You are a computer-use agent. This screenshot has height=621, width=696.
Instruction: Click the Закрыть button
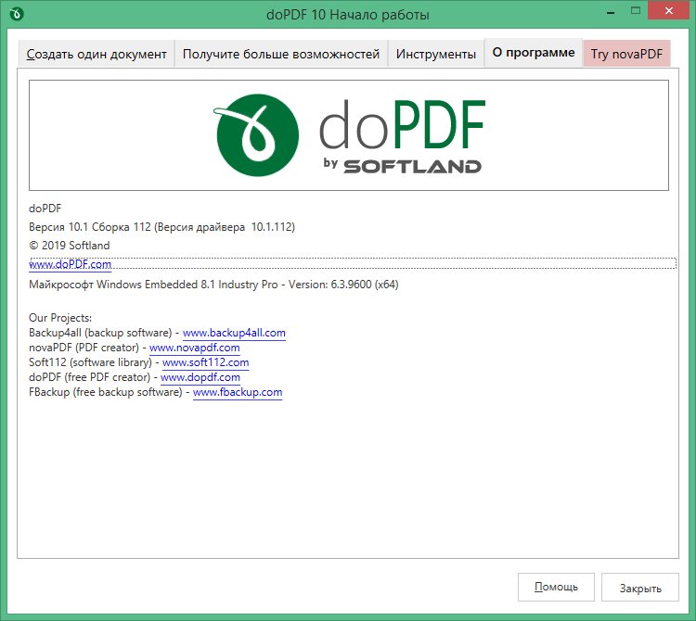640,587
